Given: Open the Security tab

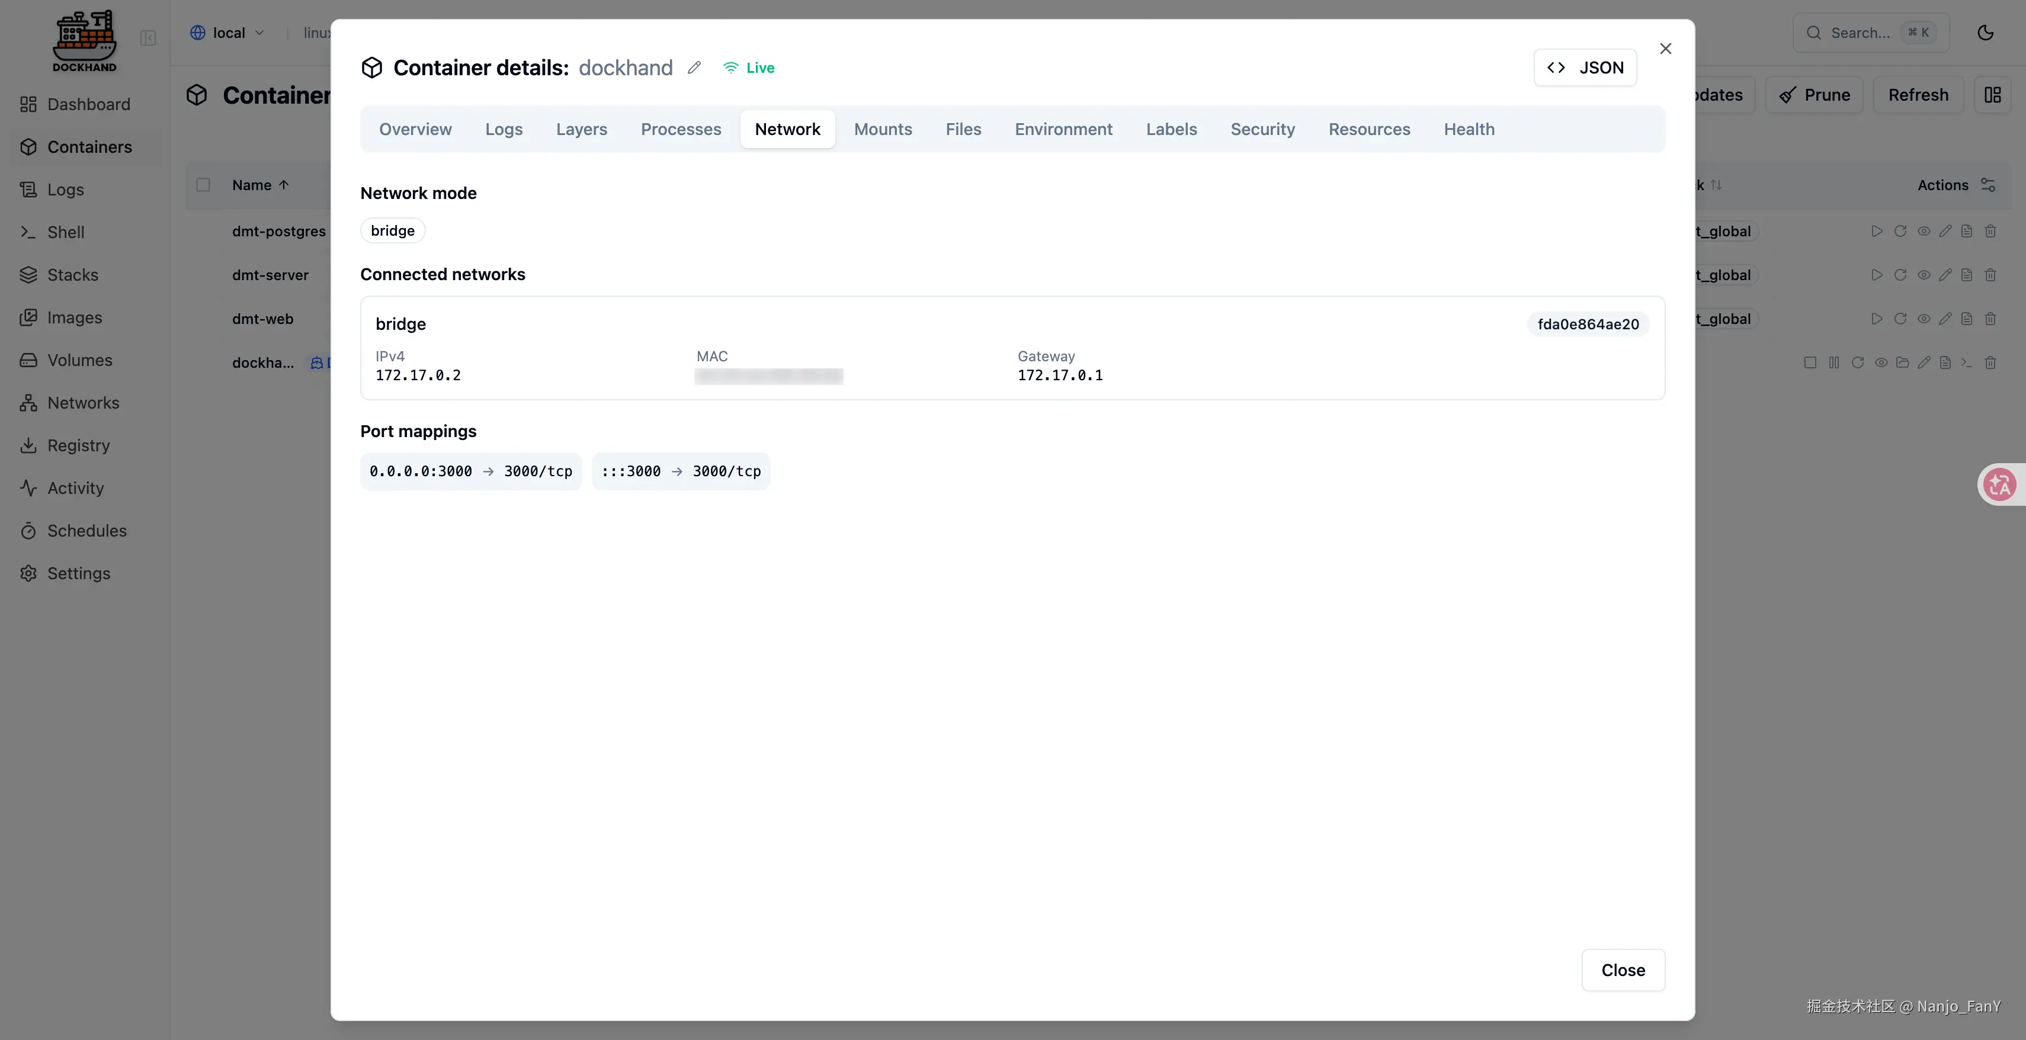Looking at the screenshot, I should 1262,129.
